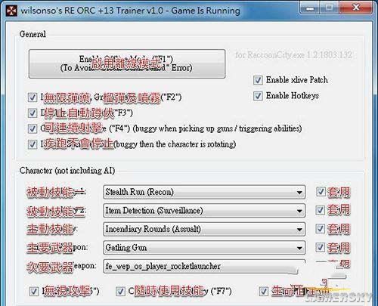Toggle the infinite ammo F2 checkbox
Image resolution: width=378 pixels, height=306 pixels.
click(x=33, y=97)
